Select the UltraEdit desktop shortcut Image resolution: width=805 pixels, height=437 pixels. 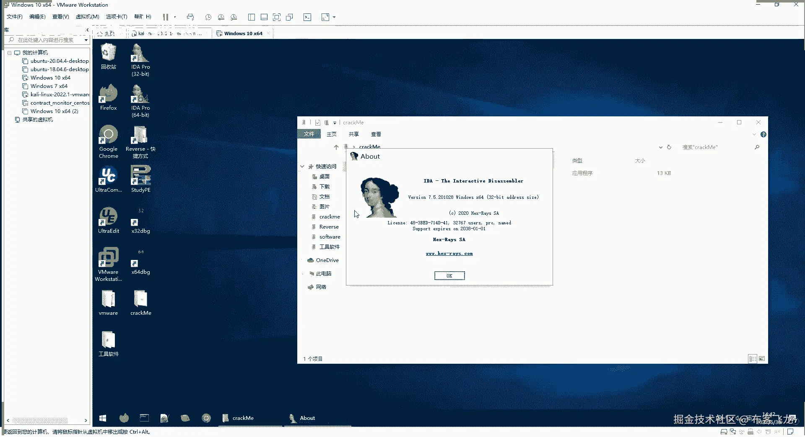coord(109,221)
